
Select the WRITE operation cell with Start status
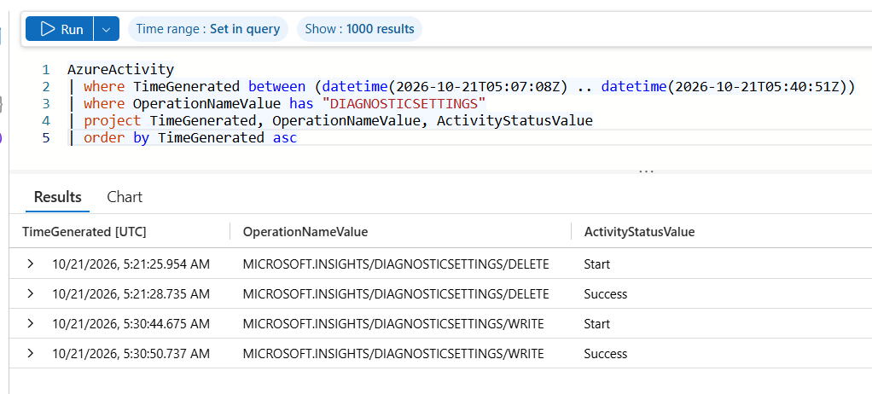[393, 324]
